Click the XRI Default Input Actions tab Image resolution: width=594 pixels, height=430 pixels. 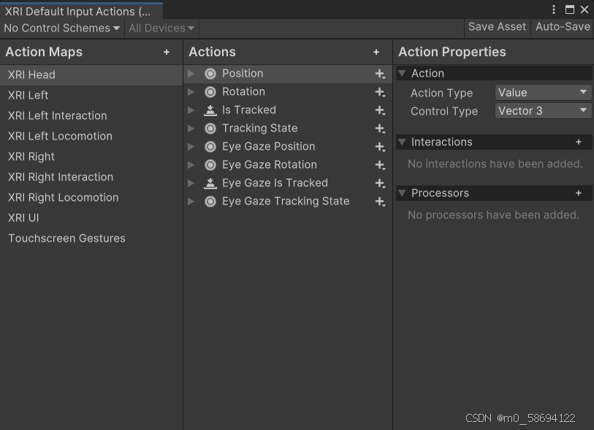click(76, 11)
